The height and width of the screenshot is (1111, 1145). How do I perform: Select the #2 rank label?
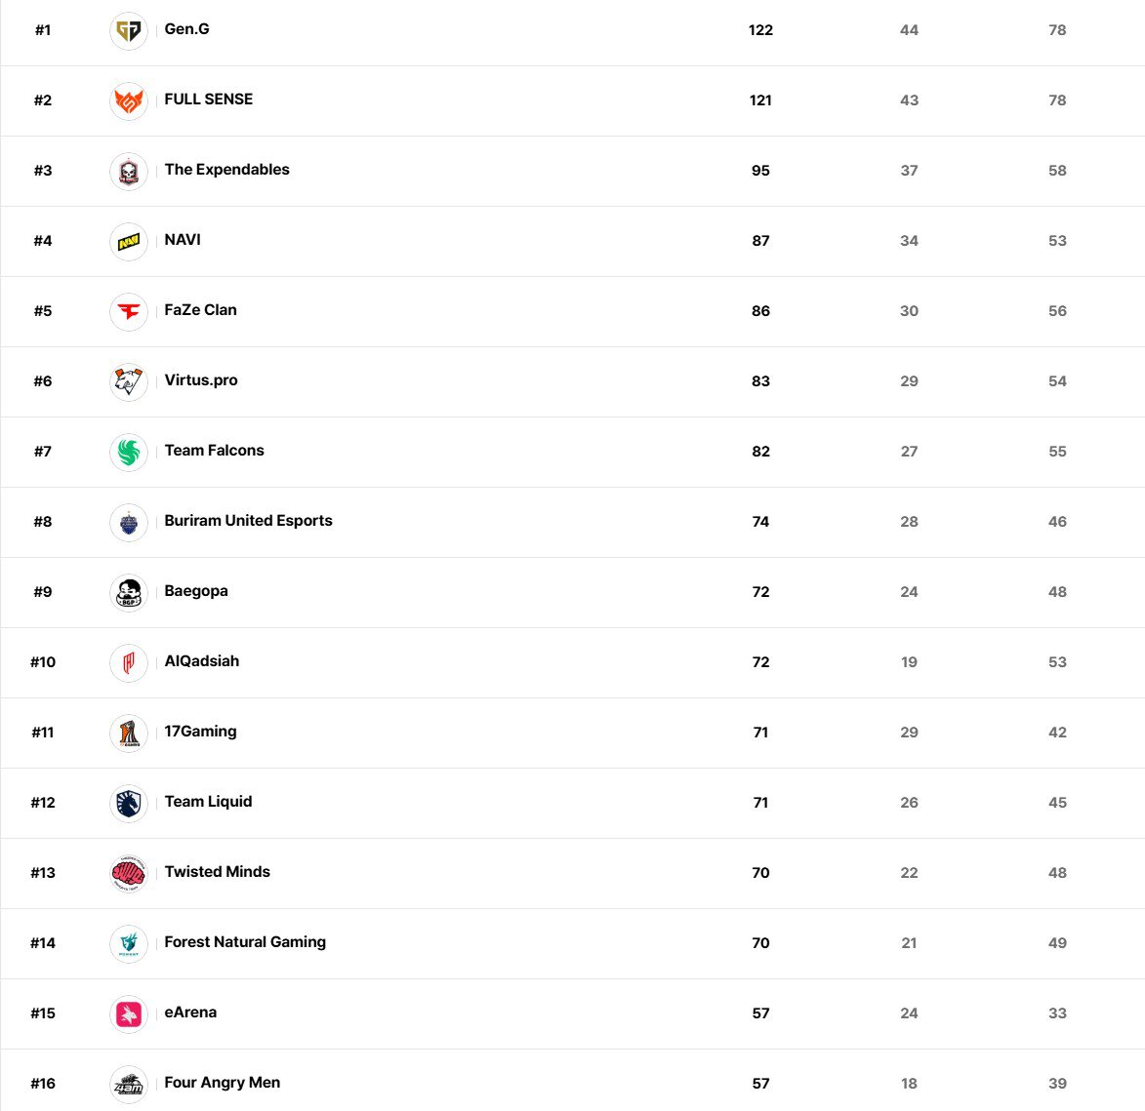click(x=43, y=100)
